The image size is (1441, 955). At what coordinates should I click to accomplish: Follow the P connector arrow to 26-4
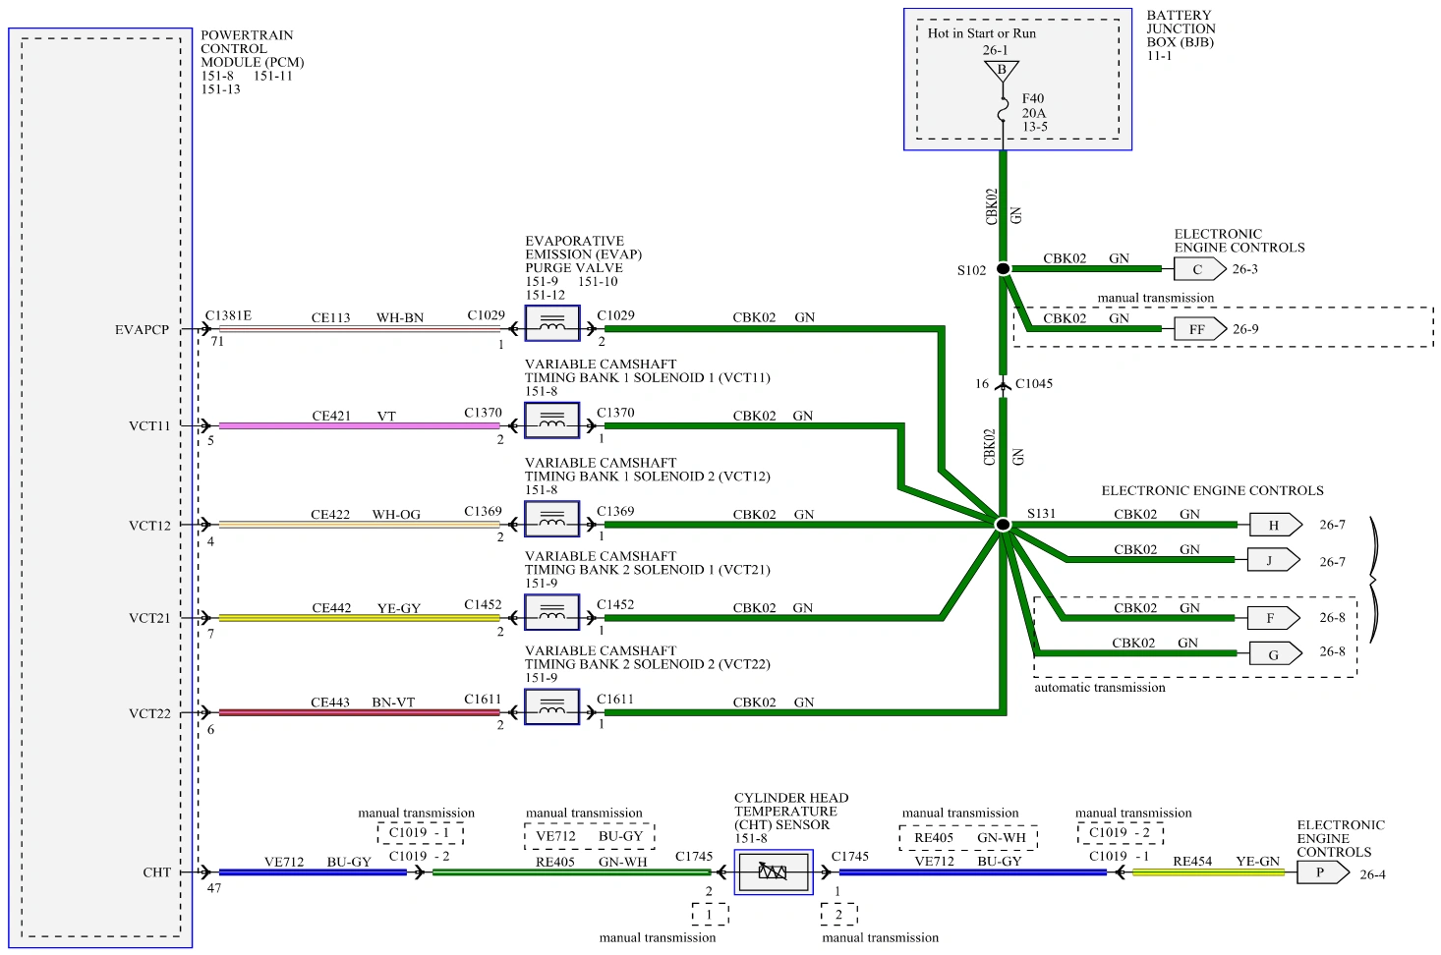tap(1323, 872)
